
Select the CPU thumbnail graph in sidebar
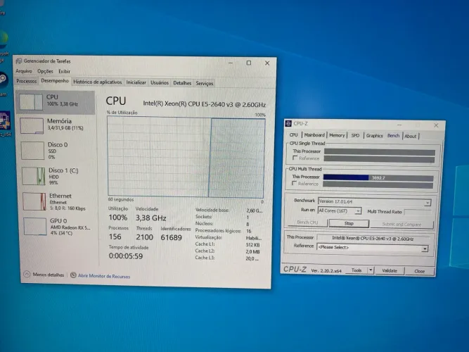coord(31,101)
